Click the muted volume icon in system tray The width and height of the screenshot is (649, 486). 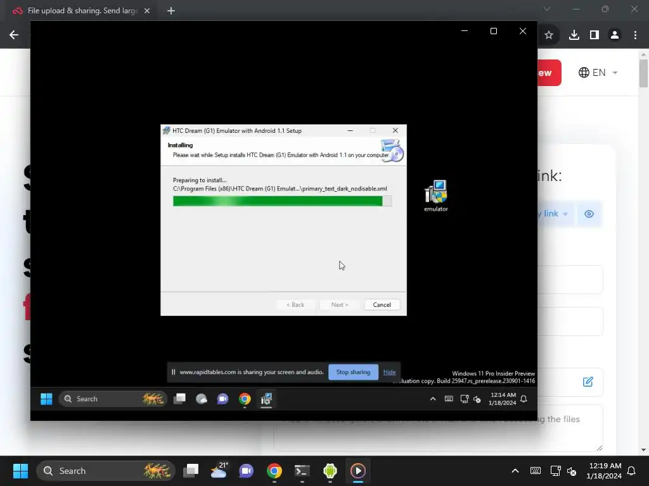pos(572,471)
